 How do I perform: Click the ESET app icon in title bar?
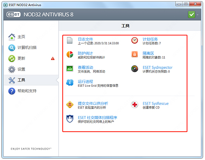tap(5, 5)
